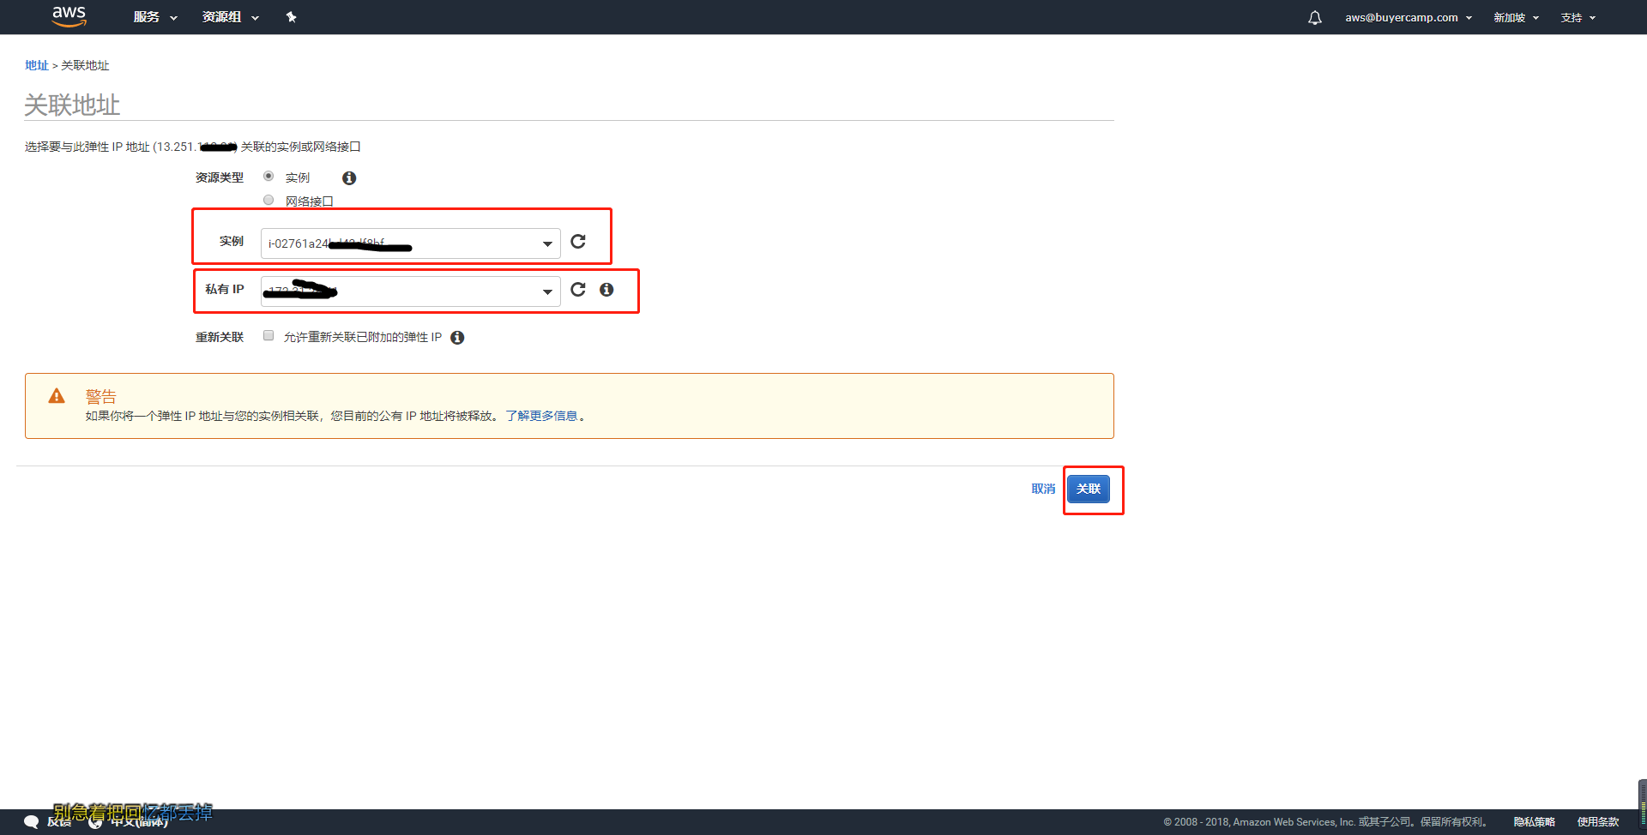The image size is (1647, 835).
Task: Open the 新加坡 region menu
Action: point(1516,17)
